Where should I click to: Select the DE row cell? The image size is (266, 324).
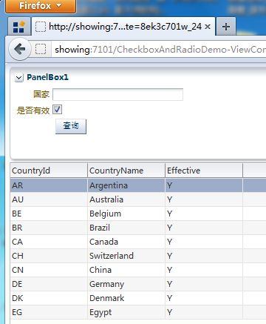click(49, 284)
